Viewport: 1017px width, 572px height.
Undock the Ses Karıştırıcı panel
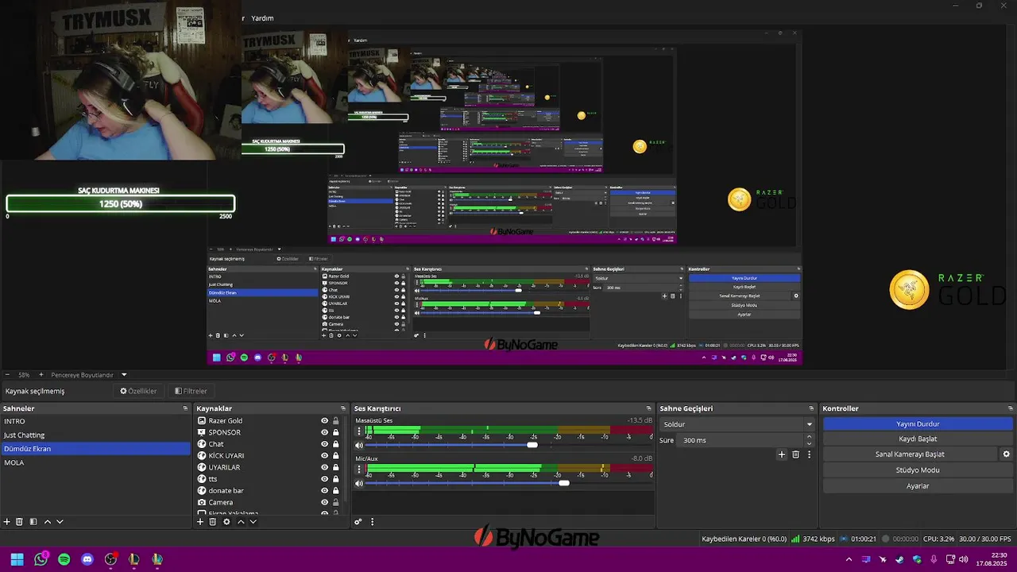coord(648,408)
